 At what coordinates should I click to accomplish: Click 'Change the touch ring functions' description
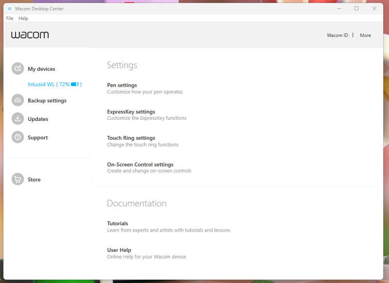pyautogui.click(x=142, y=145)
